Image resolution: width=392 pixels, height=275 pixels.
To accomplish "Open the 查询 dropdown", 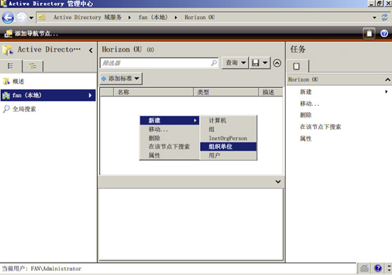I will point(235,63).
